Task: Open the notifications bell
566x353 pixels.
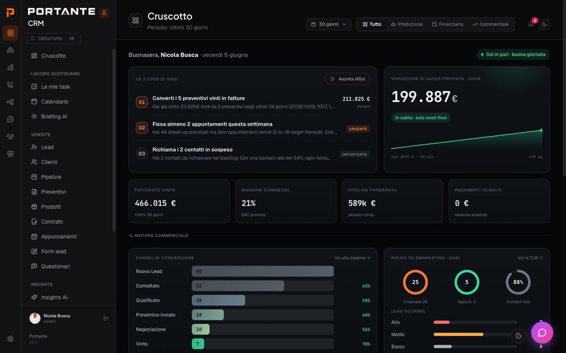Action: 531,24
